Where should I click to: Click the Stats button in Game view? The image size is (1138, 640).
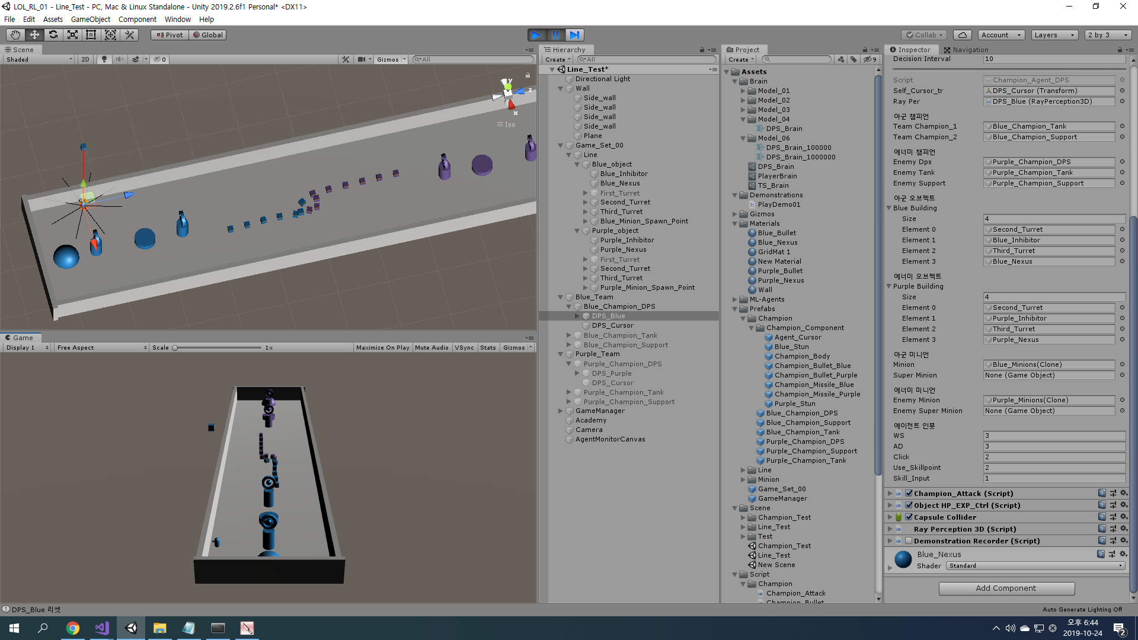click(x=488, y=348)
